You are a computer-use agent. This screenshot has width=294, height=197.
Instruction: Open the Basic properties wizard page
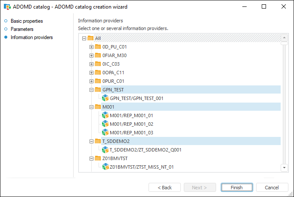[x=27, y=21]
